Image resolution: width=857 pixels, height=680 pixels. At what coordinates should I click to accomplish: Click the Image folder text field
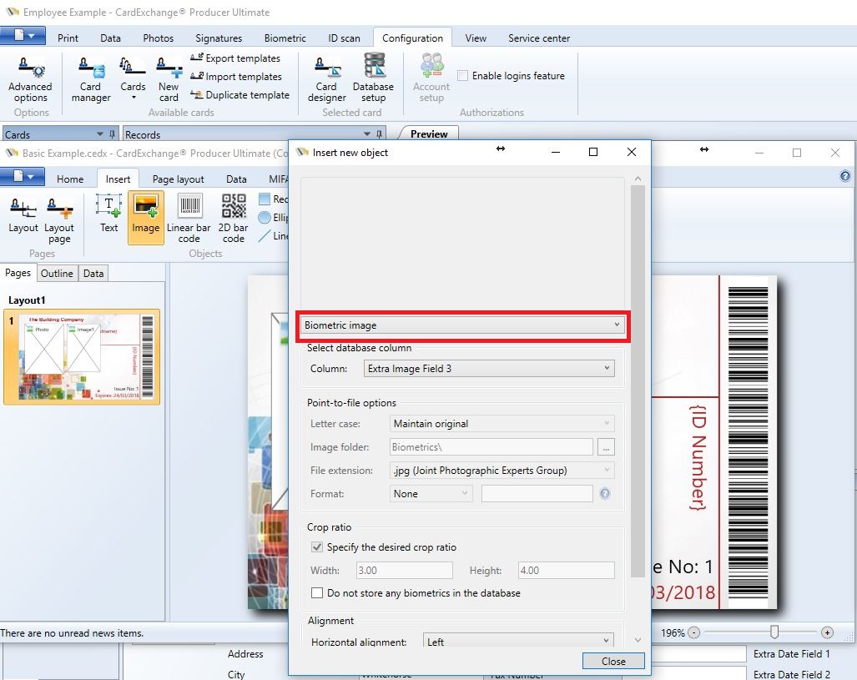click(x=492, y=447)
